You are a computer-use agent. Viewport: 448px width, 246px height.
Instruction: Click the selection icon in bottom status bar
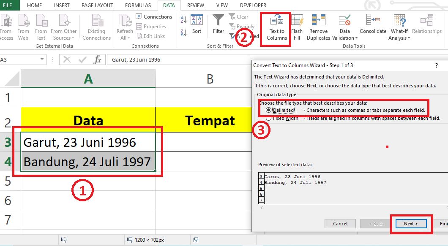tap(64, 240)
